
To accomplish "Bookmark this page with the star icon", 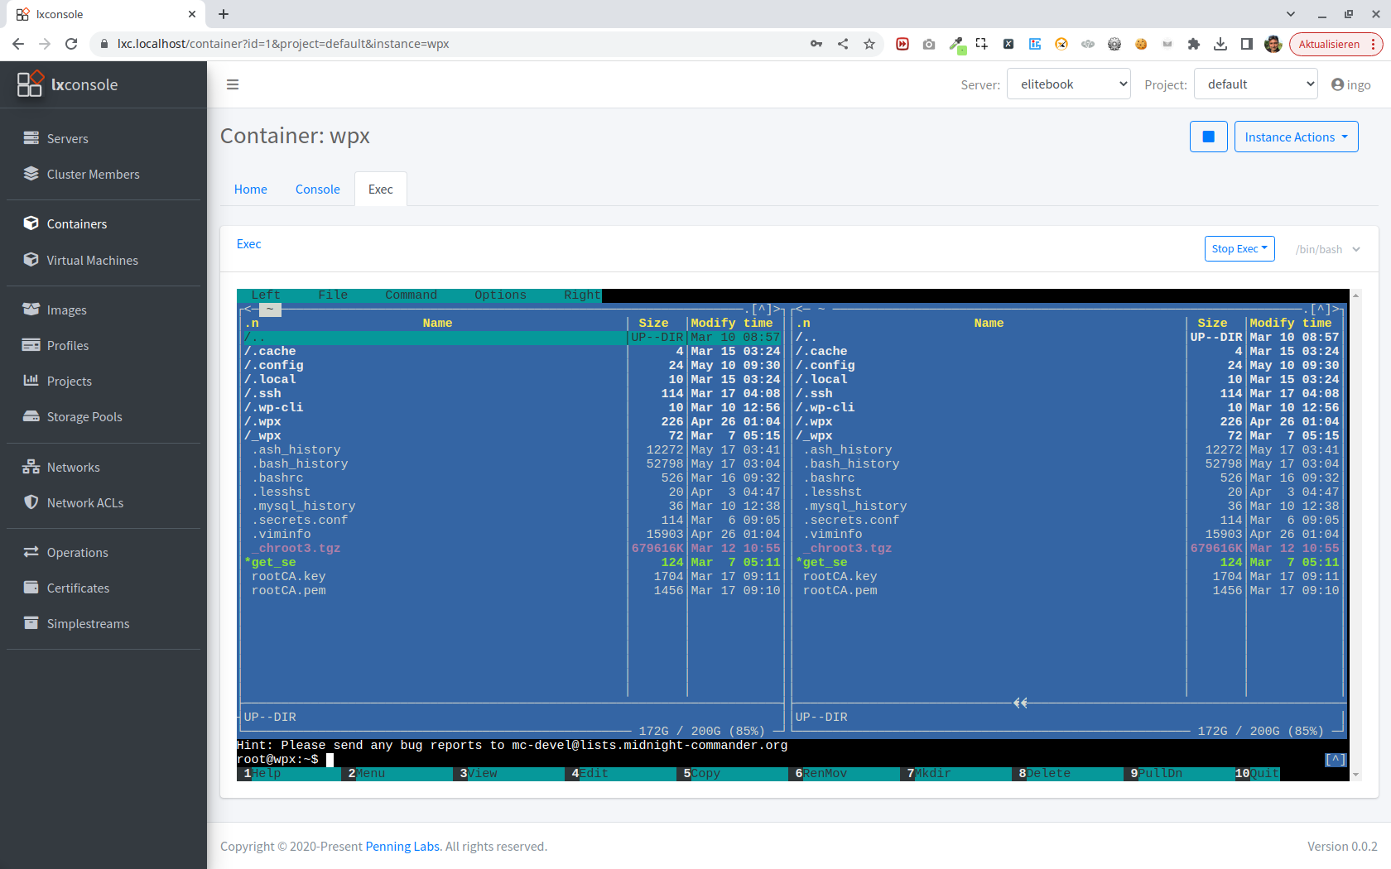I will coord(869,44).
